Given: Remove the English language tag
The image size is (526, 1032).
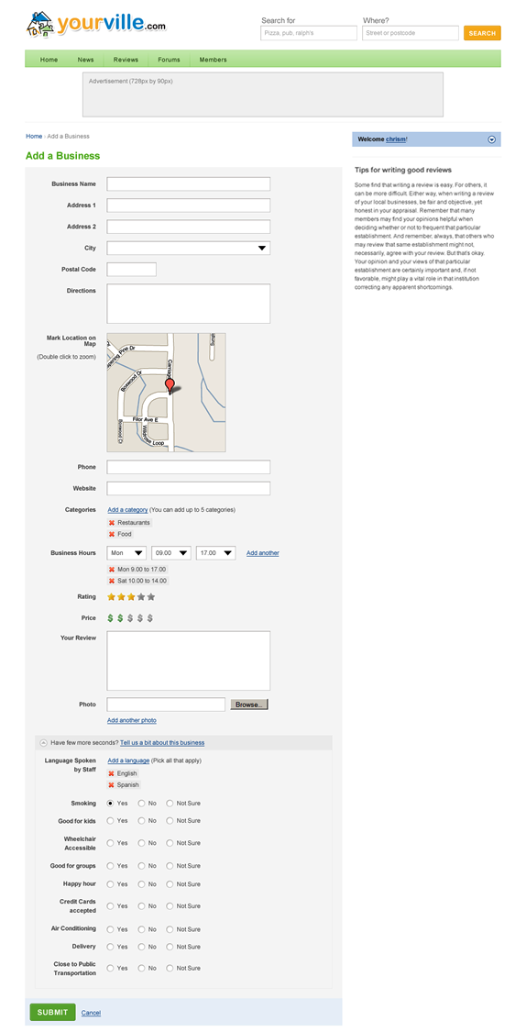Looking at the screenshot, I should [112, 773].
